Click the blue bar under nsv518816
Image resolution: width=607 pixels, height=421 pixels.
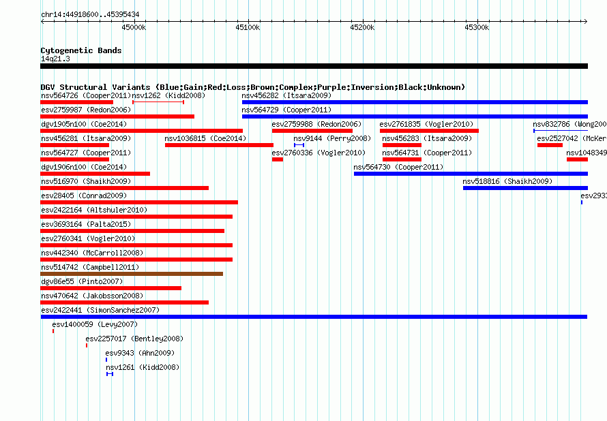pos(525,188)
